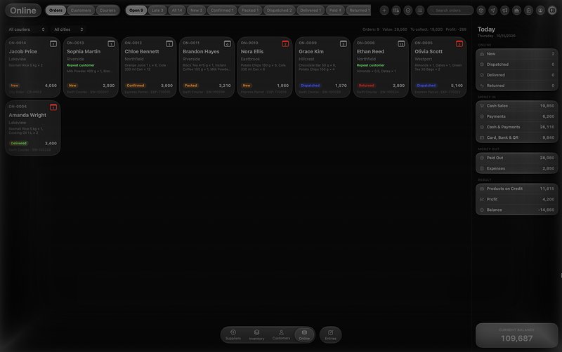
Task: Click the chart icon beside Profit
Action: (x=482, y=199)
